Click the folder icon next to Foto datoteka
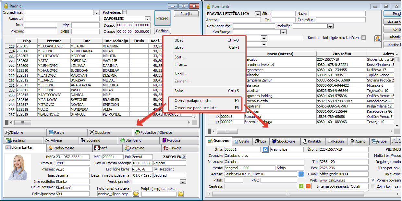The height and width of the screenshot is (201, 402). click(136, 194)
